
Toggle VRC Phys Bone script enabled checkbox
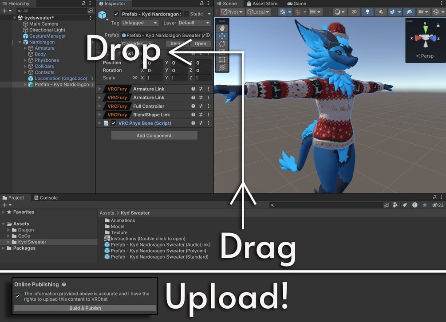tap(114, 123)
